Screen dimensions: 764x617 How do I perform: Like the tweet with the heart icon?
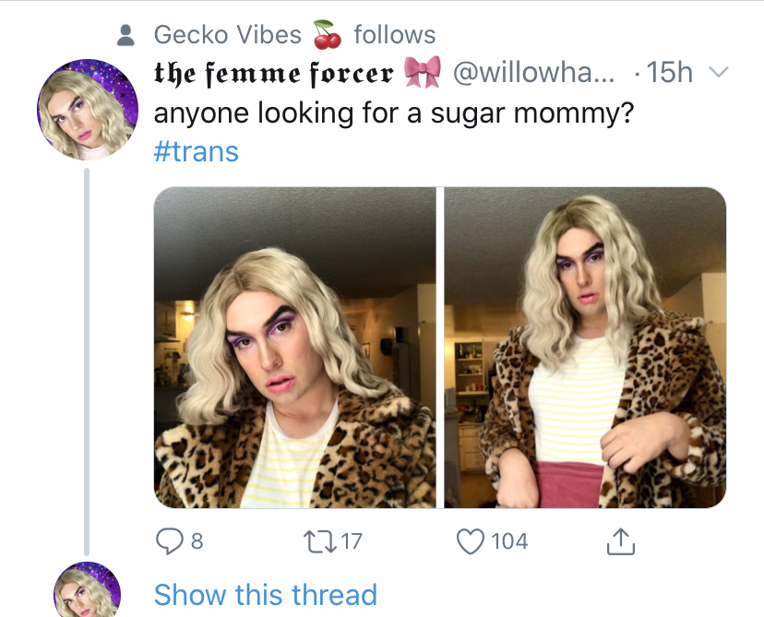tap(471, 541)
